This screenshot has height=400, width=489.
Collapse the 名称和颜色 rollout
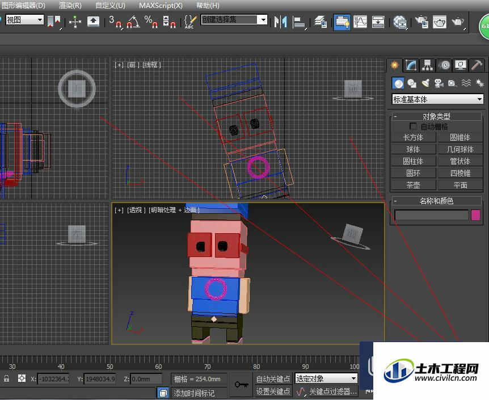click(x=436, y=201)
